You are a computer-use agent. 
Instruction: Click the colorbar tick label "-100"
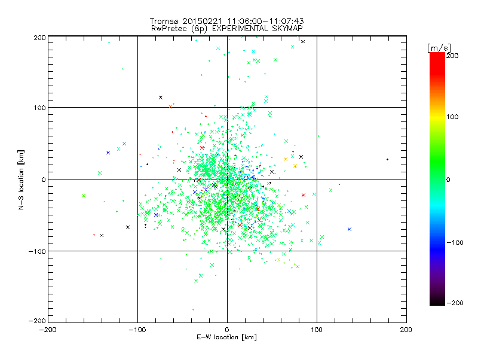click(x=455, y=242)
